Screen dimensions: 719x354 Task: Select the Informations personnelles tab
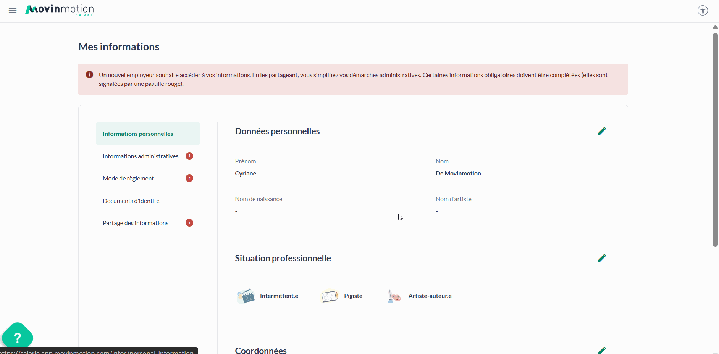(138, 134)
